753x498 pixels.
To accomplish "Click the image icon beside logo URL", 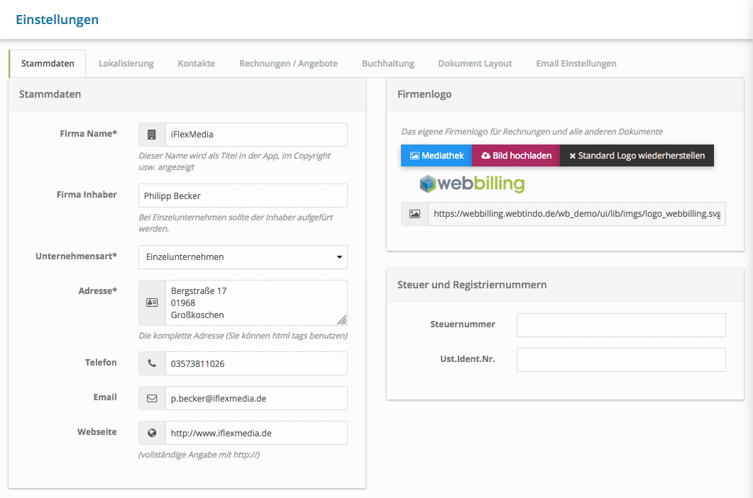I will [x=414, y=214].
